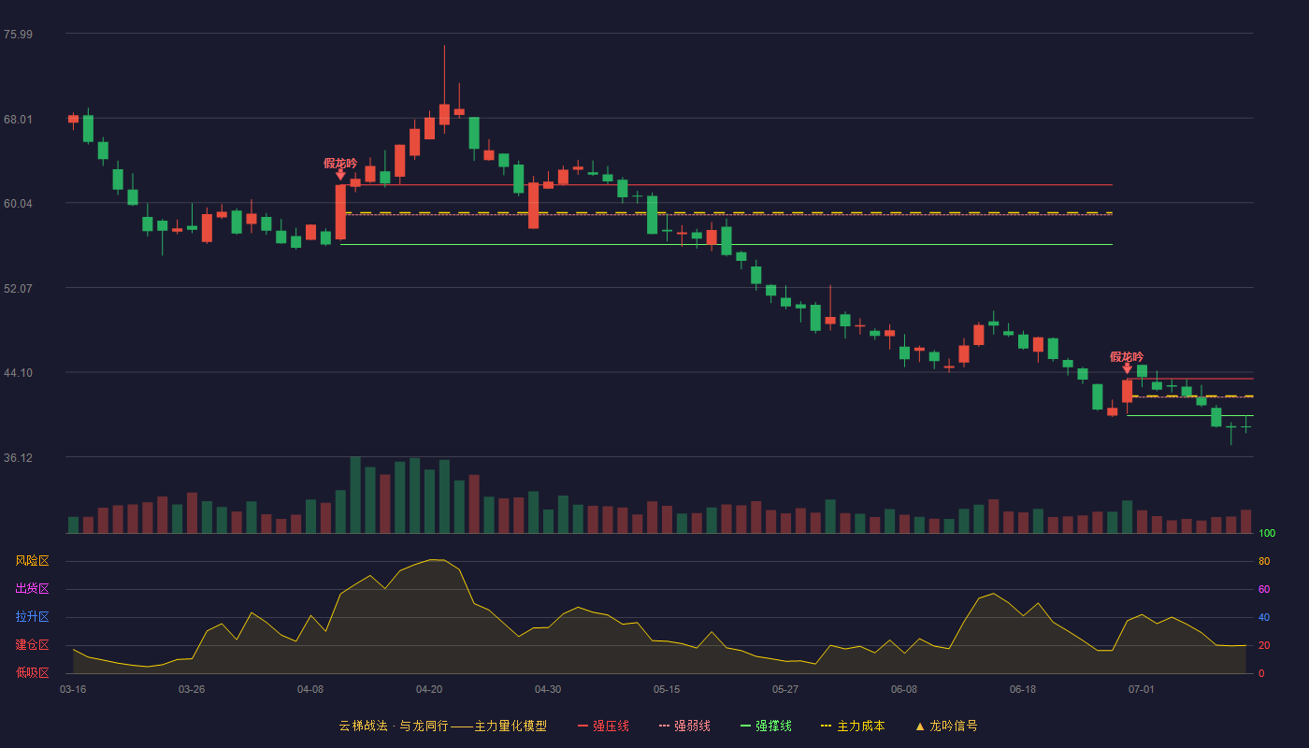This screenshot has height=748, width=1309.
Task: Click the 04-30 date label
Action: [x=548, y=689]
